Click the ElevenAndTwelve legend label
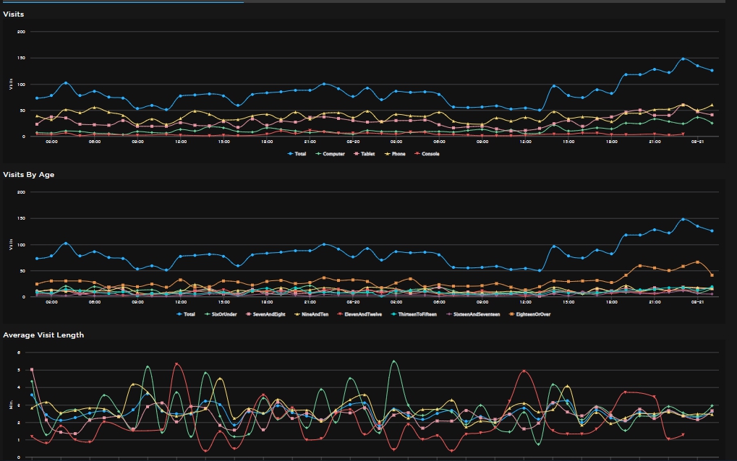The height and width of the screenshot is (461, 737). (x=363, y=314)
